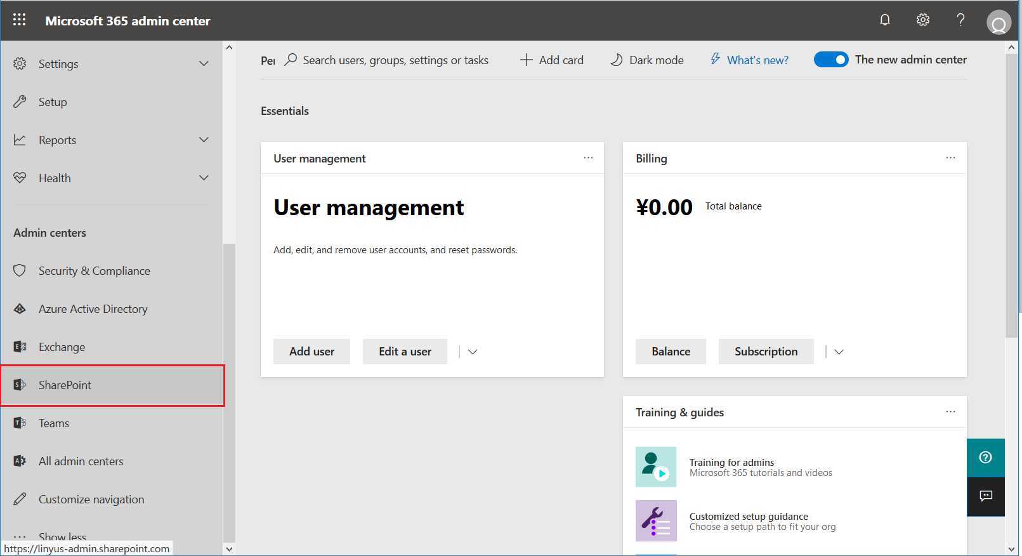Viewport: 1022px width, 556px height.
Task: Open Billing card ellipsis menu
Action: 950,157
